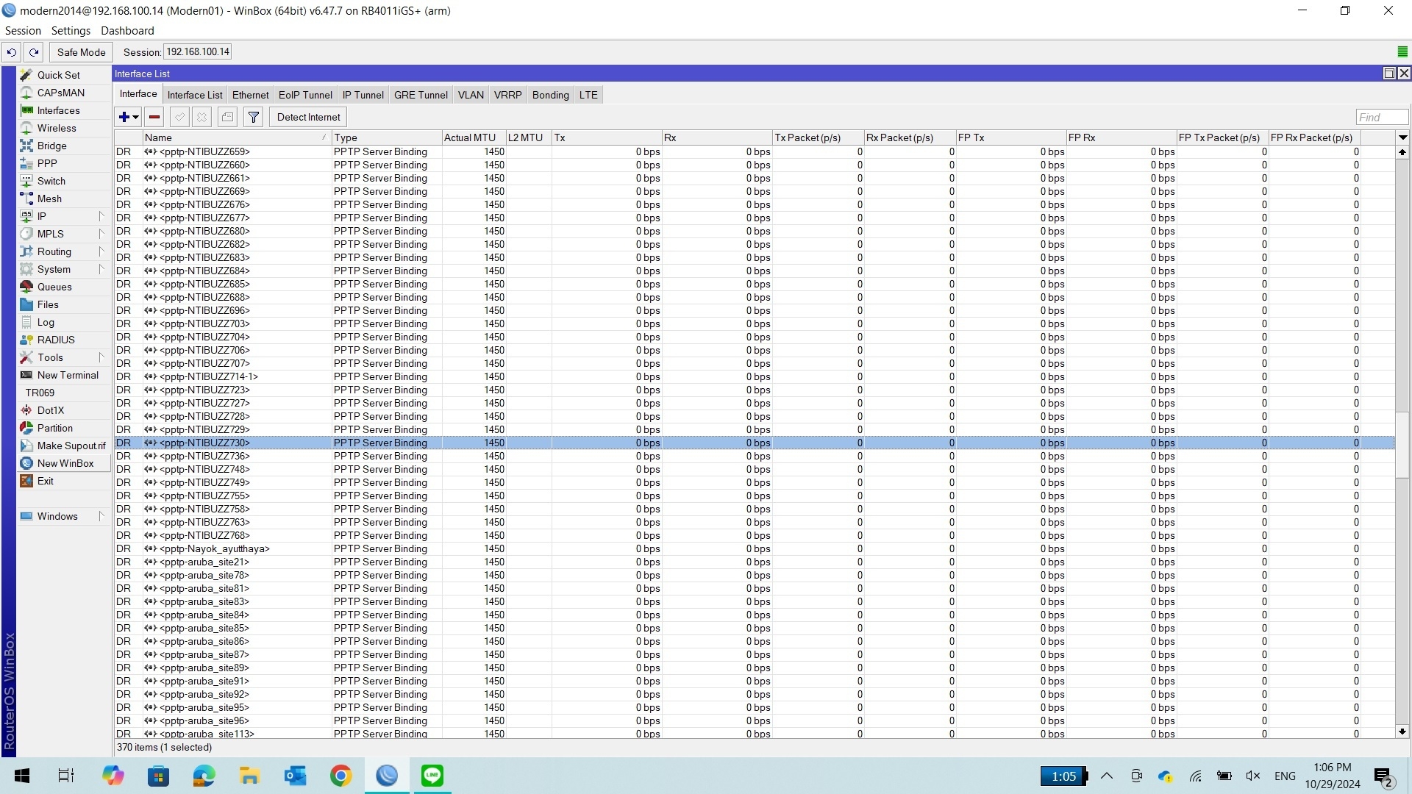Image resolution: width=1412 pixels, height=794 pixels.
Task: Click the disable X icon
Action: [x=202, y=116]
